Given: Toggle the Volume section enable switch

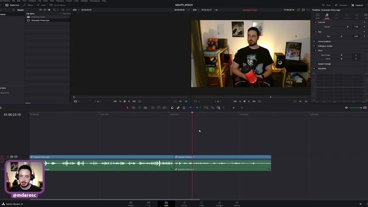Looking at the screenshot, I should (x=315, y=22).
